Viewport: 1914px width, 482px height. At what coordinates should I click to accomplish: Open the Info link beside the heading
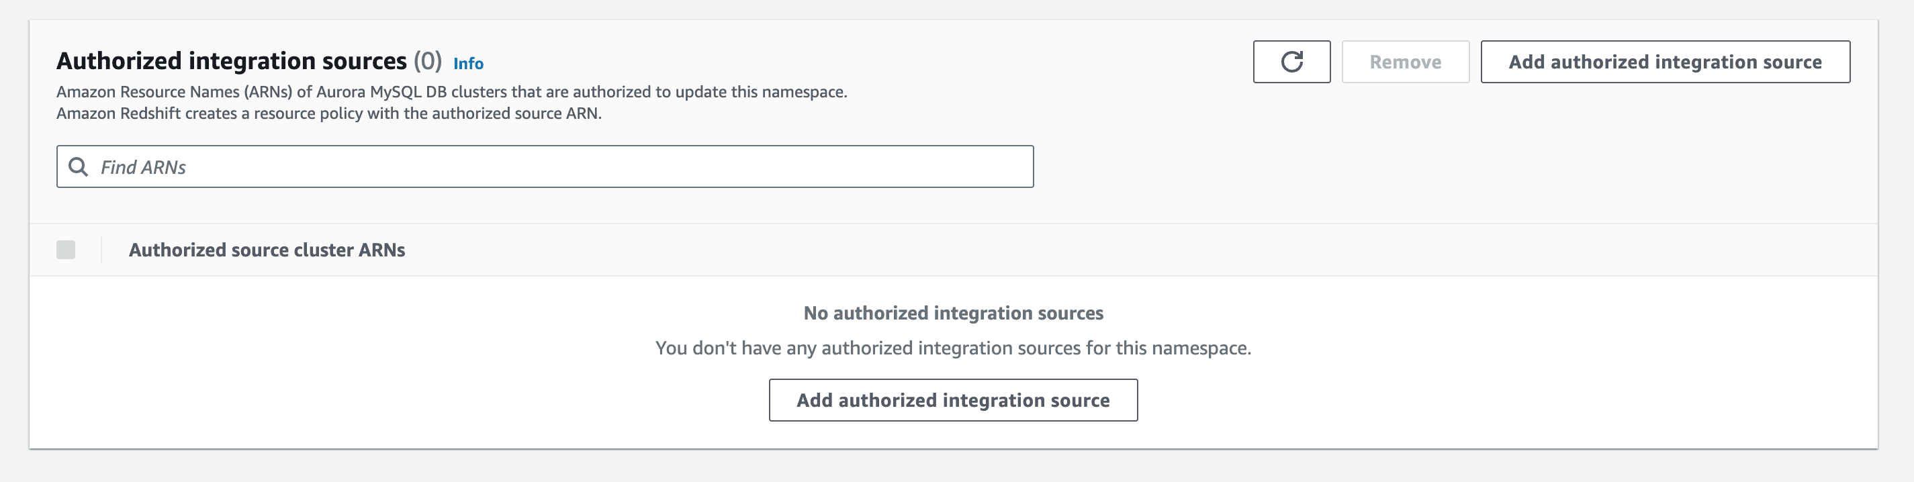point(468,64)
